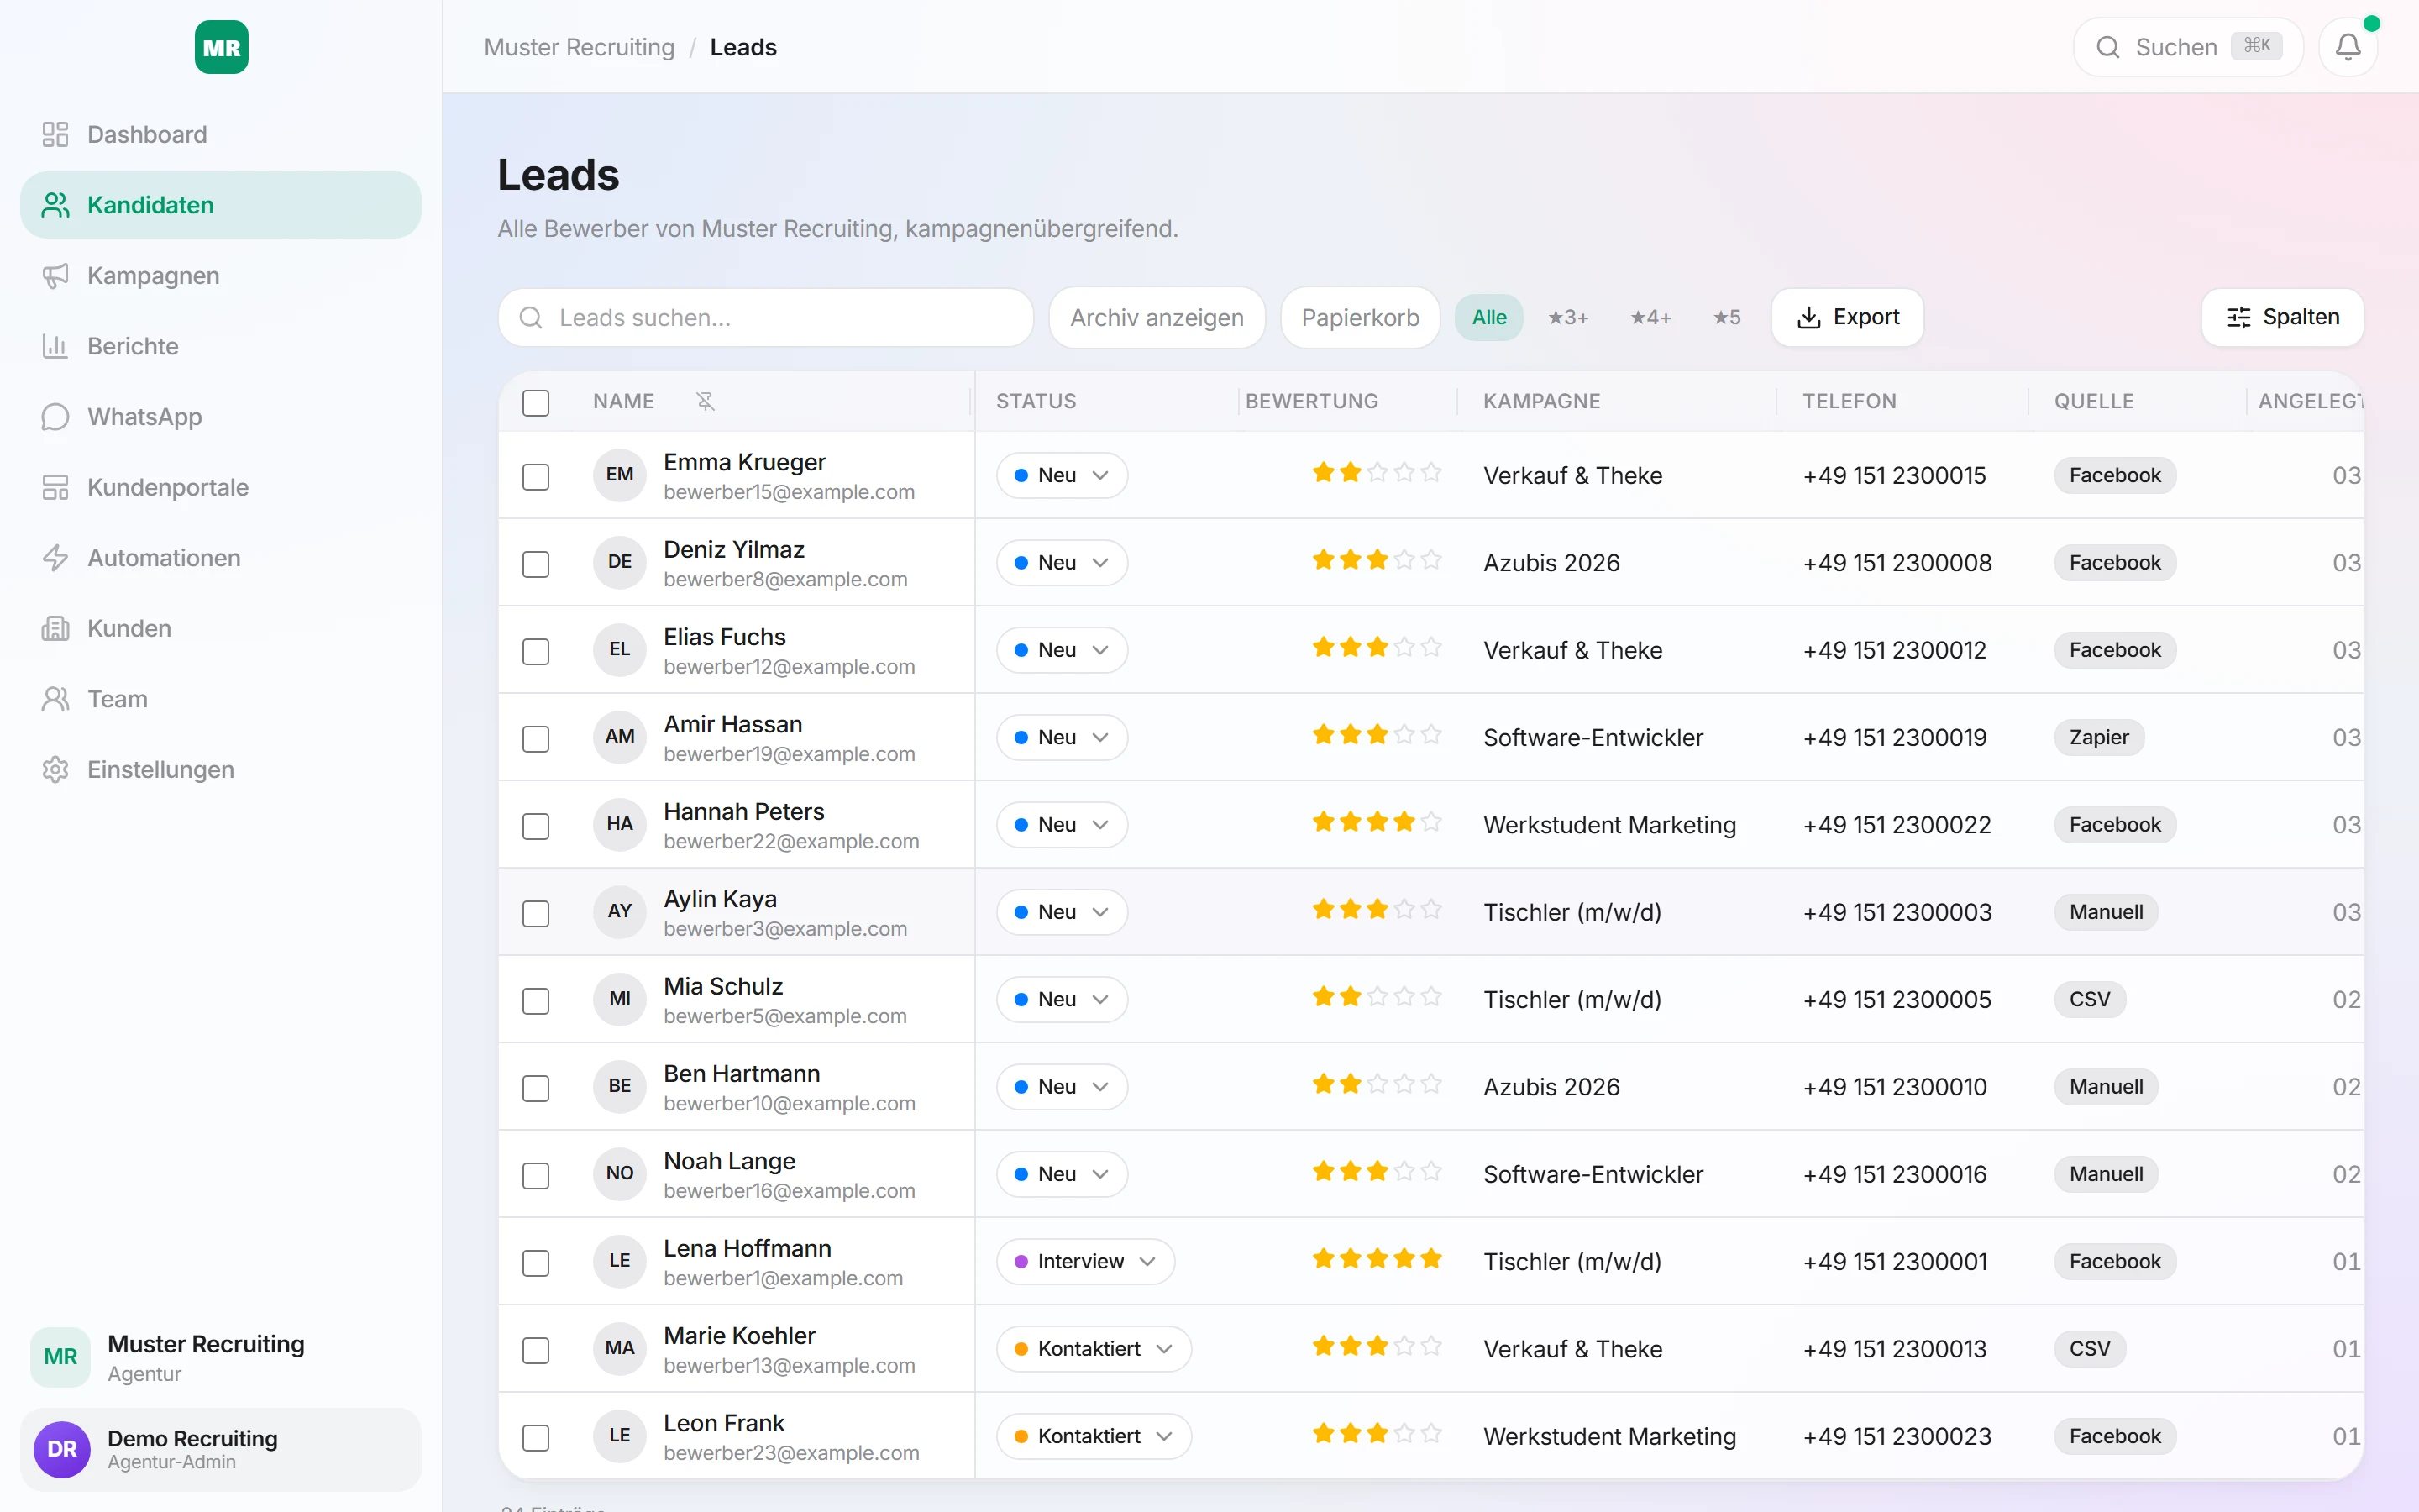The image size is (2419, 1512).
Task: Click the MR logo icon in the sidebar
Action: (x=221, y=47)
